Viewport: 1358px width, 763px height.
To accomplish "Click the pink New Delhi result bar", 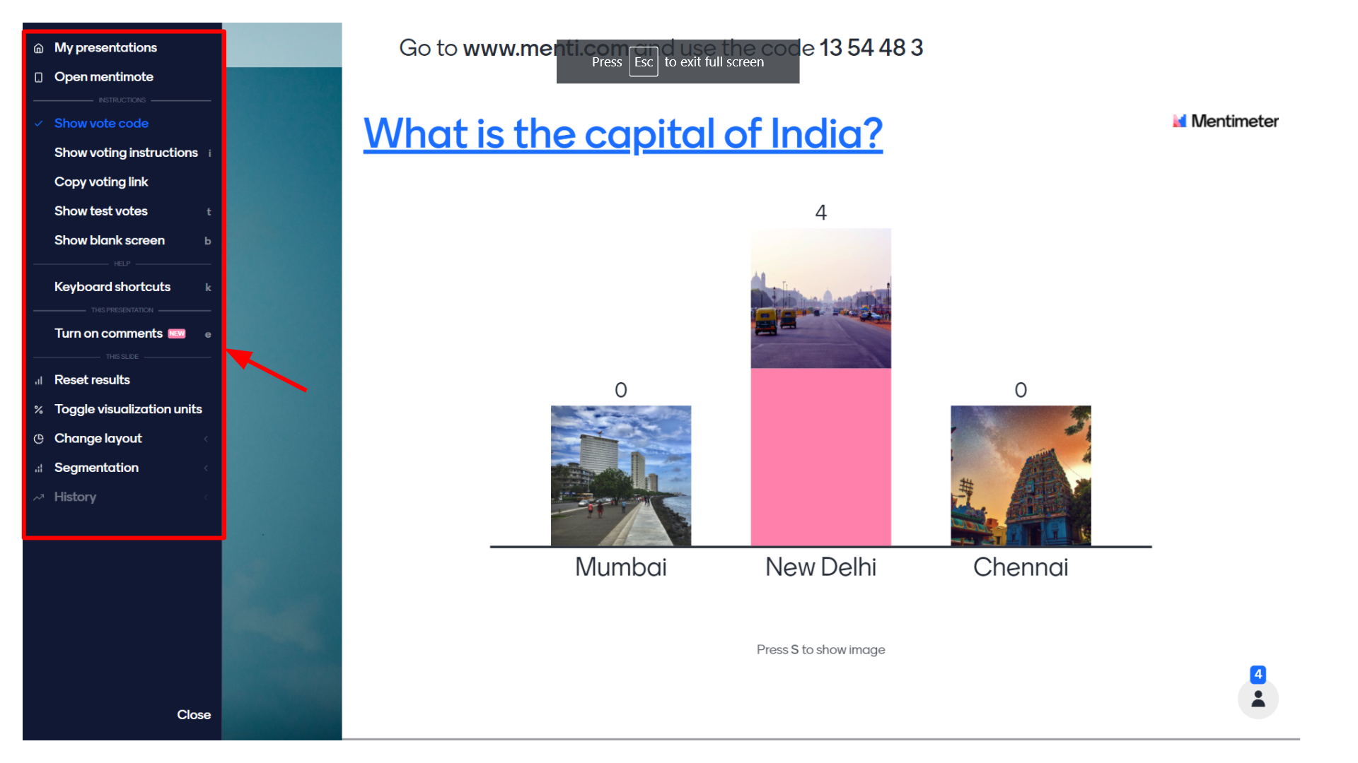I will 820,456.
